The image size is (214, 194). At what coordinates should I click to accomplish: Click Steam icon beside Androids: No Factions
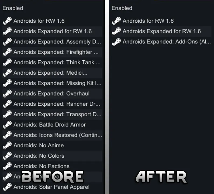coord(7,166)
